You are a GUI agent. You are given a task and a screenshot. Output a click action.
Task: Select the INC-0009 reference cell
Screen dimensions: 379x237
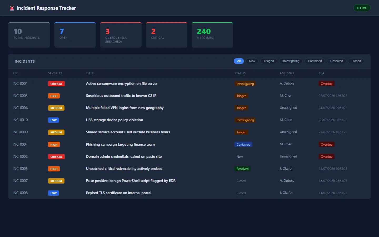(20, 132)
